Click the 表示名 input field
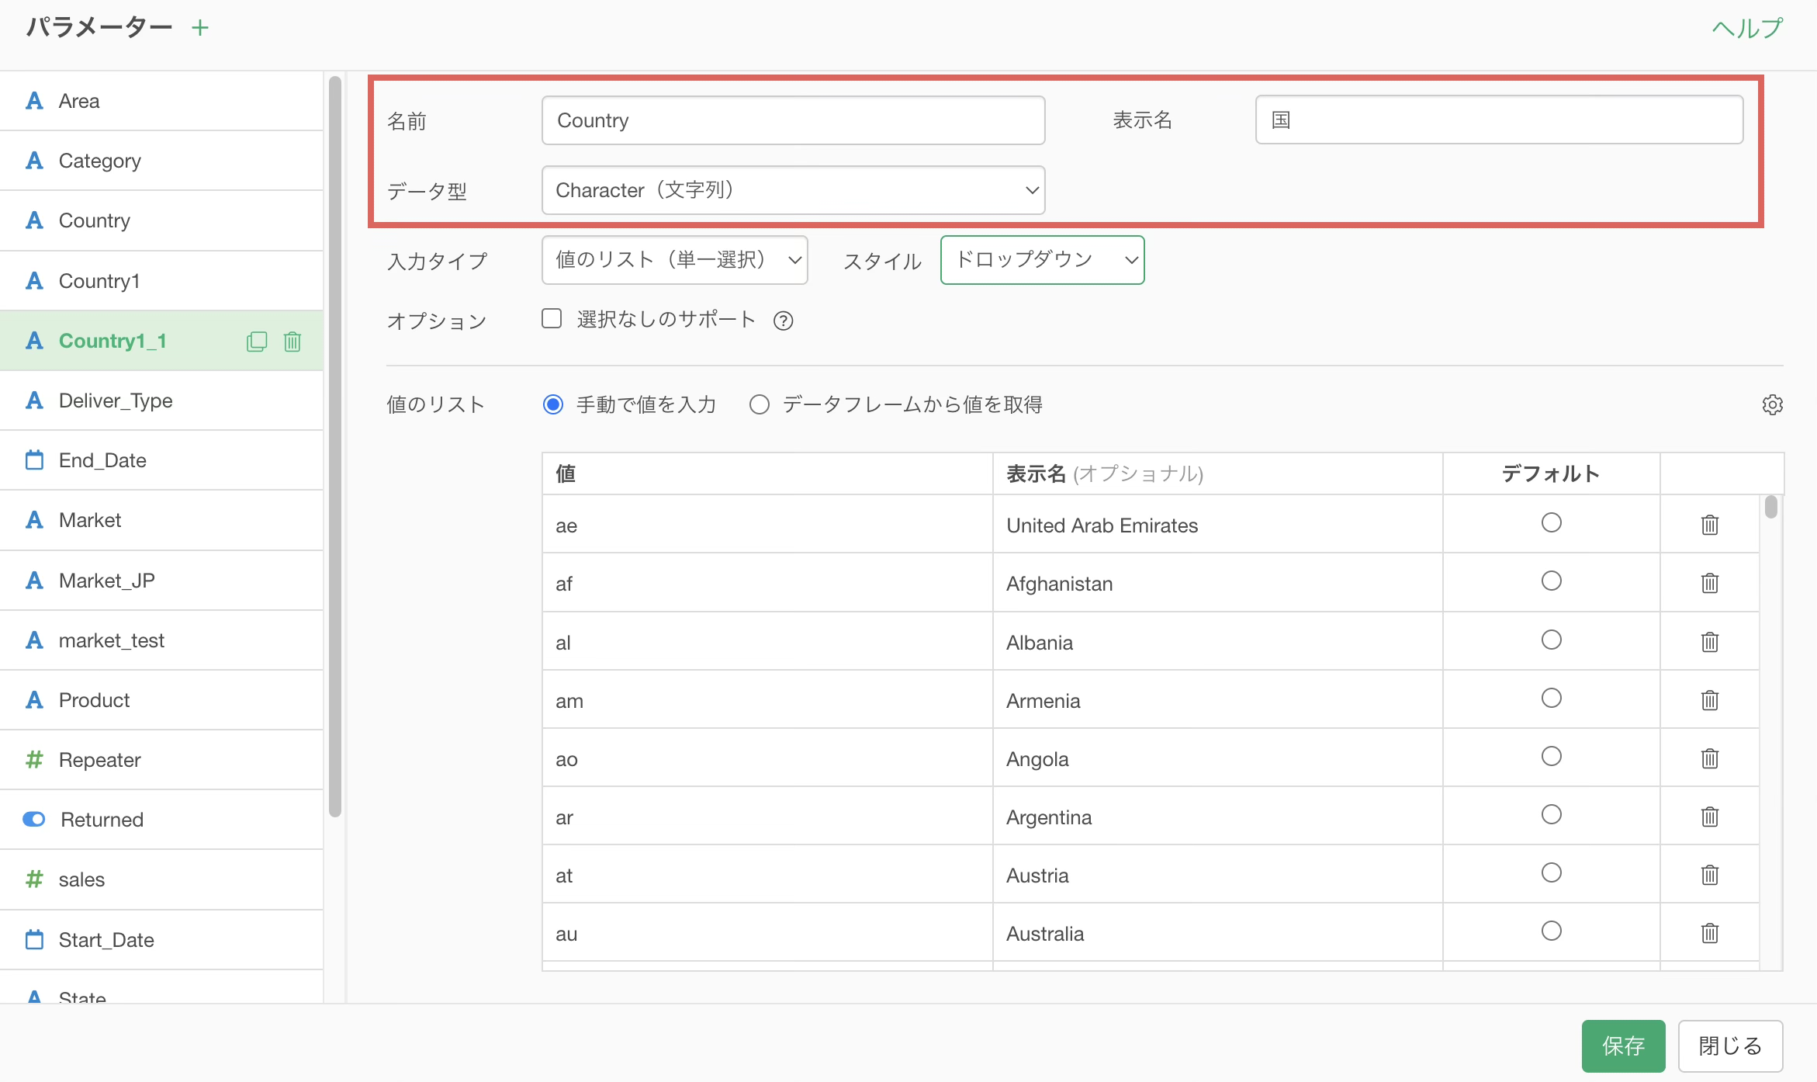Image resolution: width=1817 pixels, height=1082 pixels. (x=1499, y=120)
